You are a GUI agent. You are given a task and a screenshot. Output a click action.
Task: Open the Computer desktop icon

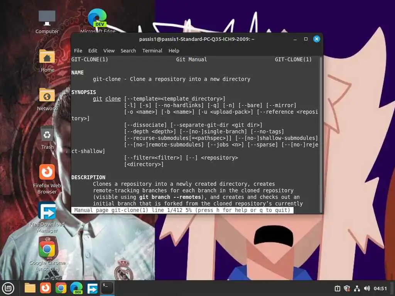click(x=47, y=22)
